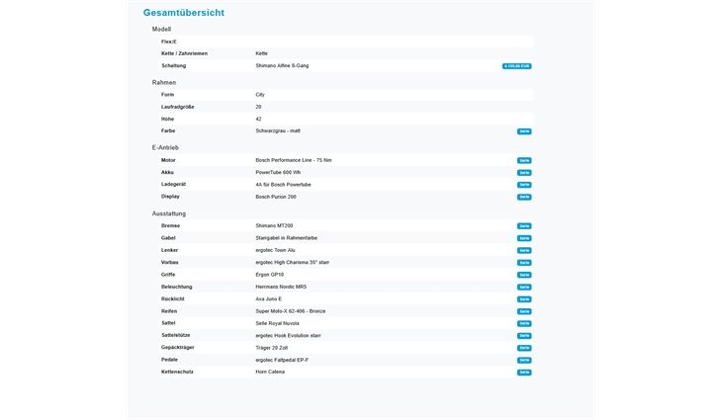Click the Serie badge next to Farbe
The image size is (722, 420).
click(524, 131)
